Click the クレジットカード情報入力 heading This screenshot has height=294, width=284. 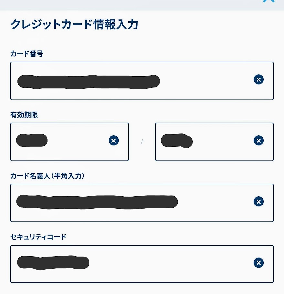pyautogui.click(x=74, y=24)
